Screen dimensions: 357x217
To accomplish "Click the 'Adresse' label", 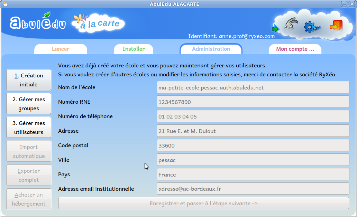I will (68, 131).
